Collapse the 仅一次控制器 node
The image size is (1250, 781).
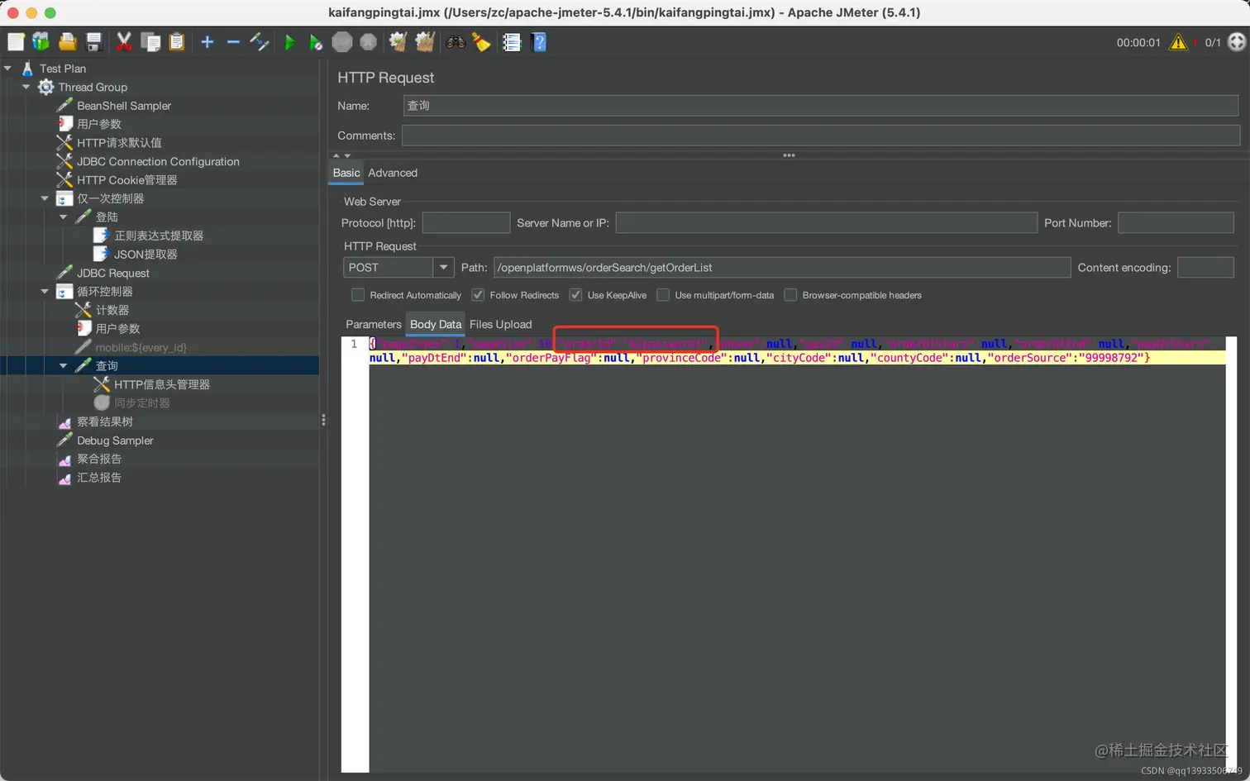[45, 198]
